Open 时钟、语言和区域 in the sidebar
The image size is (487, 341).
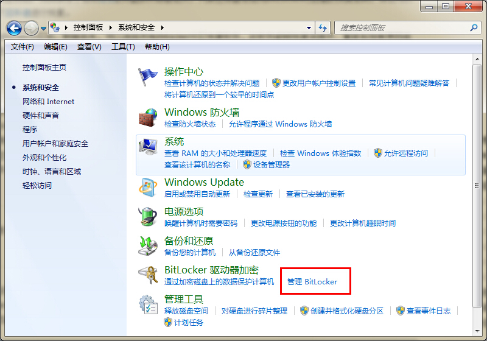pyautogui.click(x=52, y=172)
